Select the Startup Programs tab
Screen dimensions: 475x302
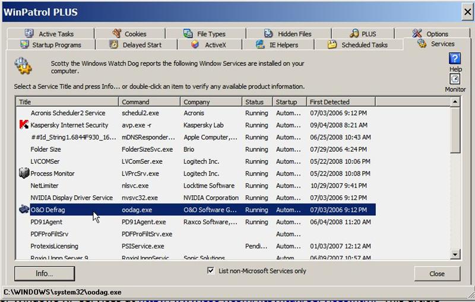(51, 44)
